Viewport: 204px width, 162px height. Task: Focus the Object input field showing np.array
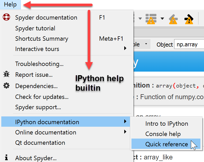[x=189, y=45]
